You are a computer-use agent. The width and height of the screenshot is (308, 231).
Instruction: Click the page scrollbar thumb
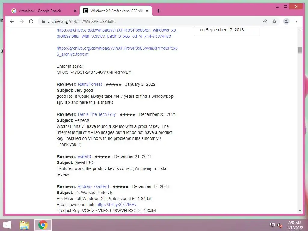pos(300,50)
